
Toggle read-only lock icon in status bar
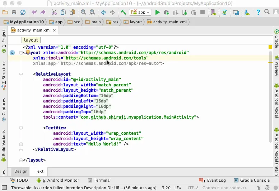pos(259,188)
